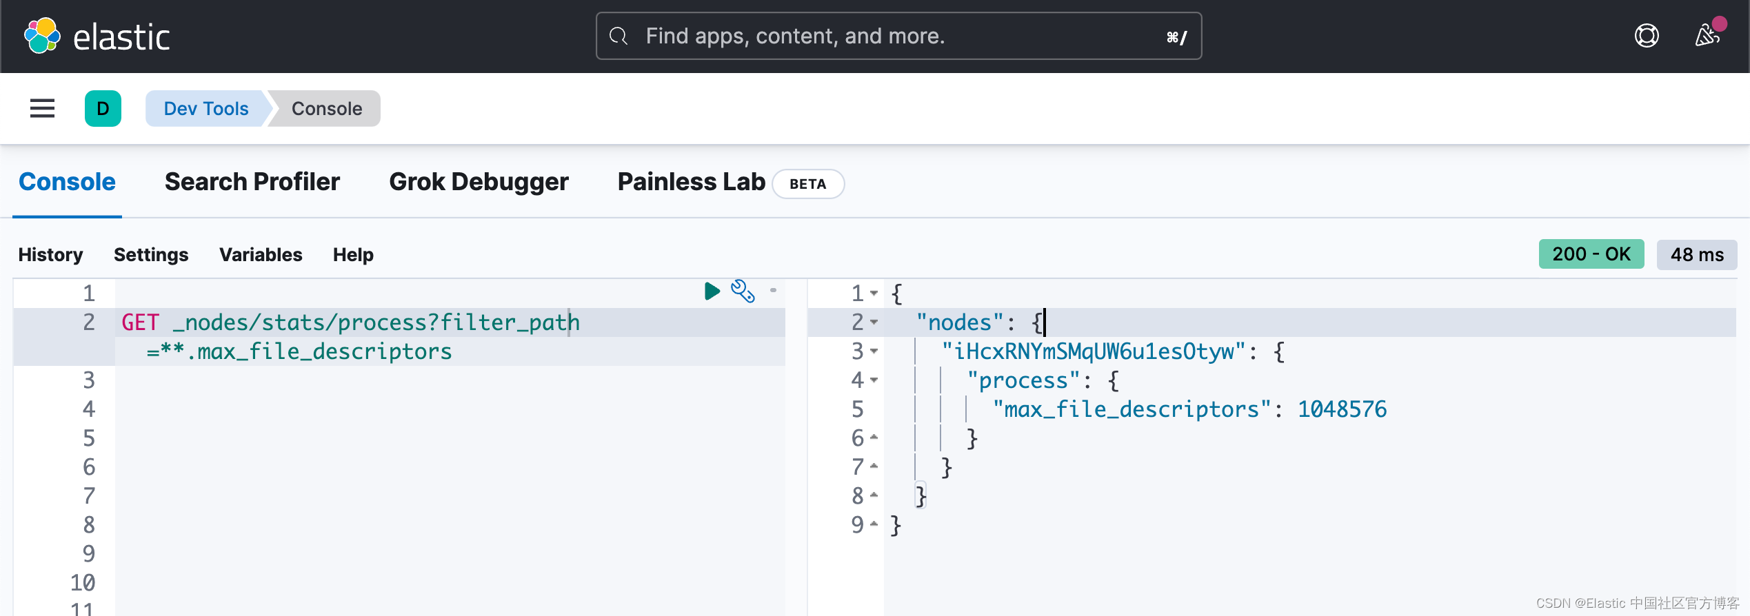Viewport: 1750px width, 616px height.
Task: Focus the Find apps search field
Action: click(x=898, y=36)
